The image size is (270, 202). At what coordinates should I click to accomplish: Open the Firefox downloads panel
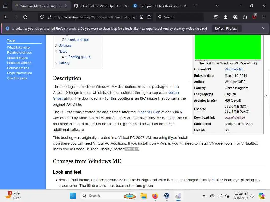pyautogui.click(x=226, y=17)
